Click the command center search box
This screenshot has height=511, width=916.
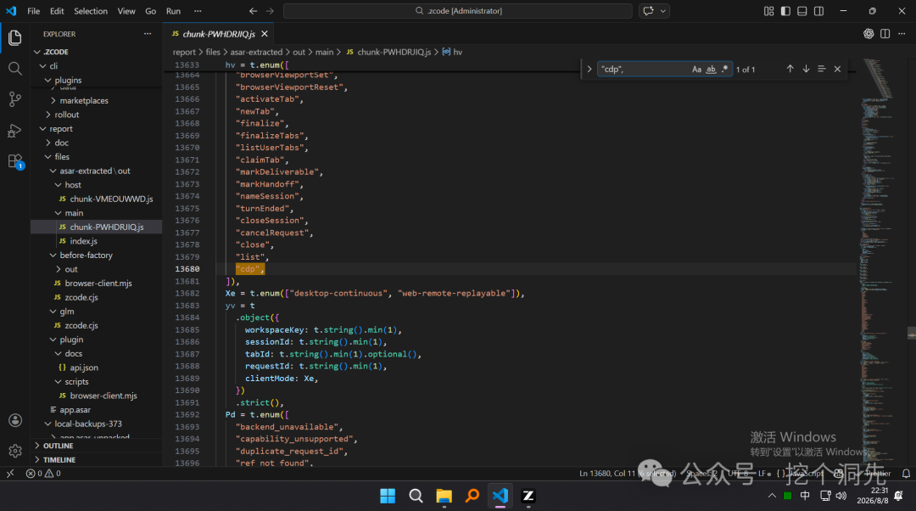coord(457,10)
